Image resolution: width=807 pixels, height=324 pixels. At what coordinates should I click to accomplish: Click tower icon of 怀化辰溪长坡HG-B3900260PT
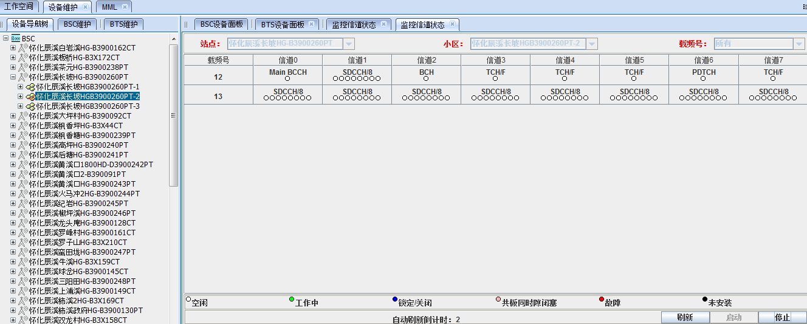pos(24,77)
